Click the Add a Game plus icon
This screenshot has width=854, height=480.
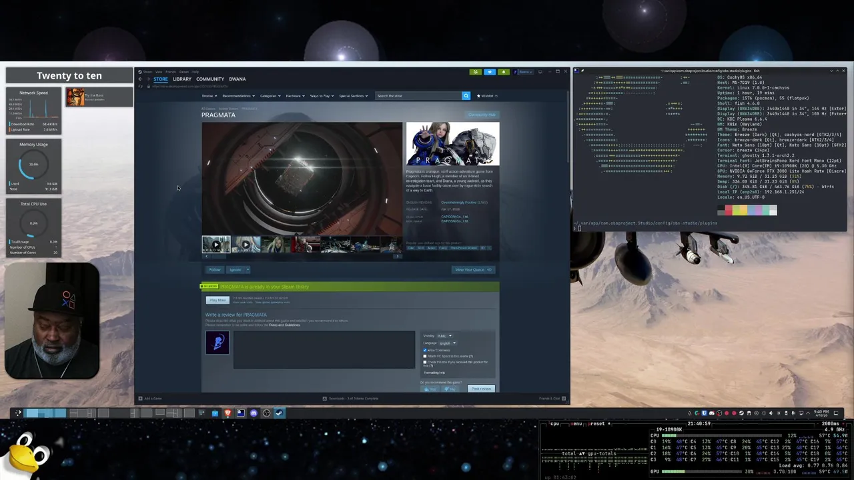click(x=140, y=398)
